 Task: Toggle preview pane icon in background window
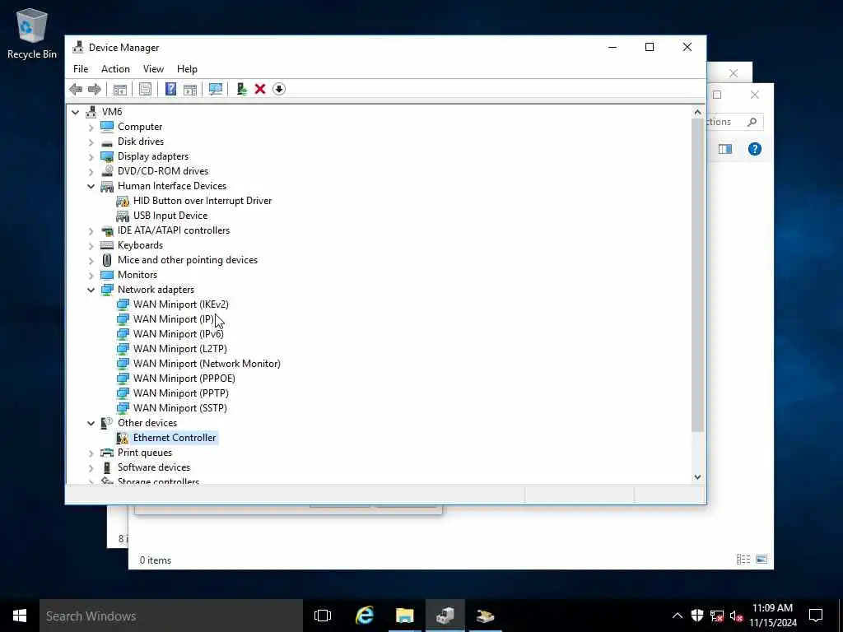[724, 149]
